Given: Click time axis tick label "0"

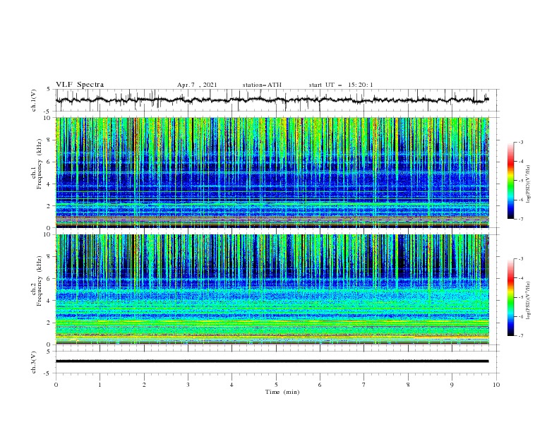Looking at the screenshot, I should point(56,385).
